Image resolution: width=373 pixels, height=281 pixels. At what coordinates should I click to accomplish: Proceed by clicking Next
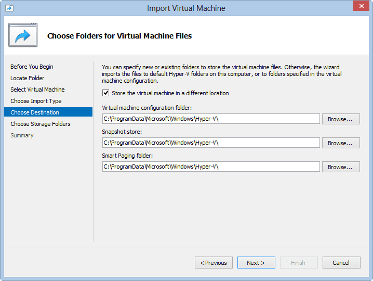256,263
